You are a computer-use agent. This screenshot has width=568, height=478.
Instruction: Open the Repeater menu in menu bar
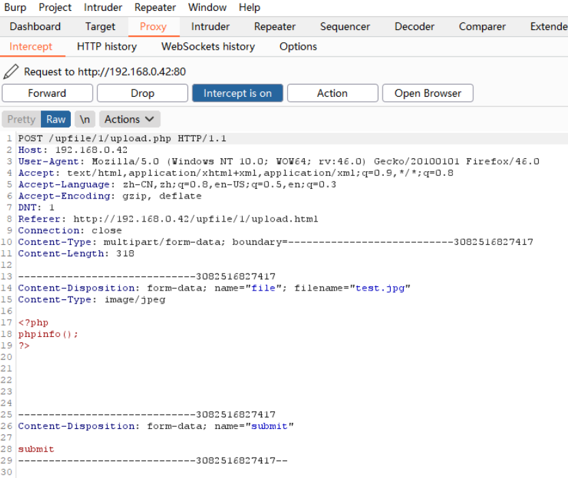[155, 8]
